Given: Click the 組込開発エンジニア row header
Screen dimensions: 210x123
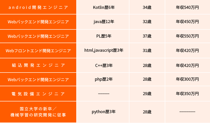Looking at the screenshot, I should [x=38, y=65].
